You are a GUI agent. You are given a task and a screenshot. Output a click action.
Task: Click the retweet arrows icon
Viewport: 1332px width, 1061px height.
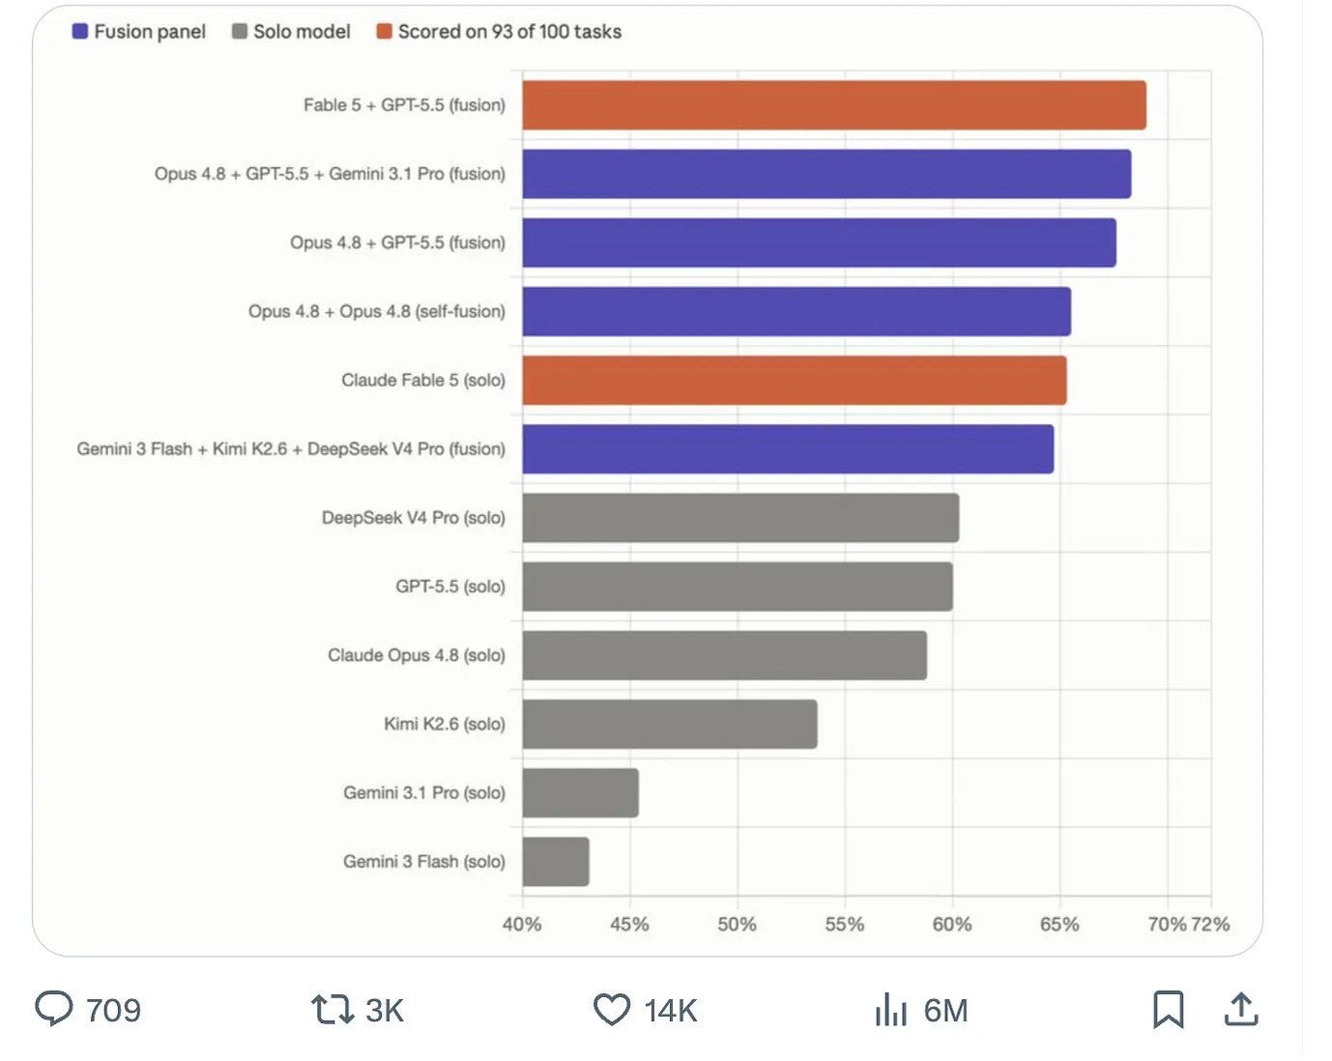pos(332,1009)
